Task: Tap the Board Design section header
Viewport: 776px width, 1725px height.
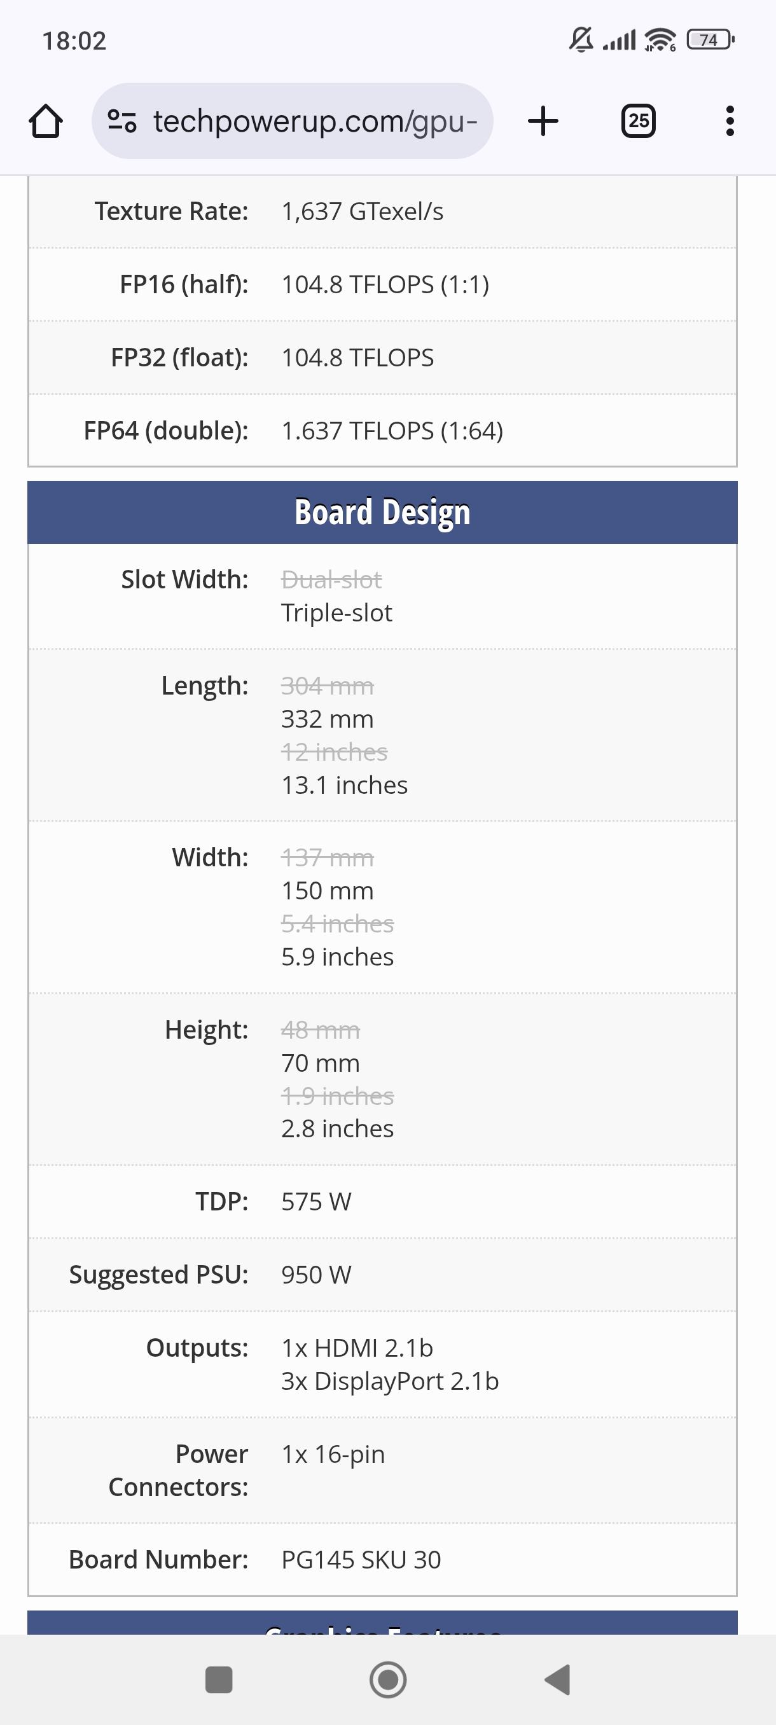Action: [x=382, y=512]
